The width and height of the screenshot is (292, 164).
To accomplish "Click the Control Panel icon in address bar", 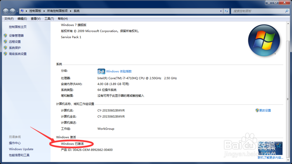I will pyautogui.click(x=22, y=11).
